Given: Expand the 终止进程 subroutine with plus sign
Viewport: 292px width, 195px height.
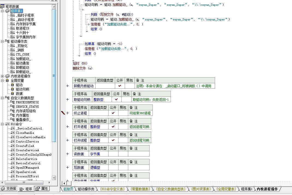Looking at the screenshot, I should pyautogui.click(x=68, y=113).
